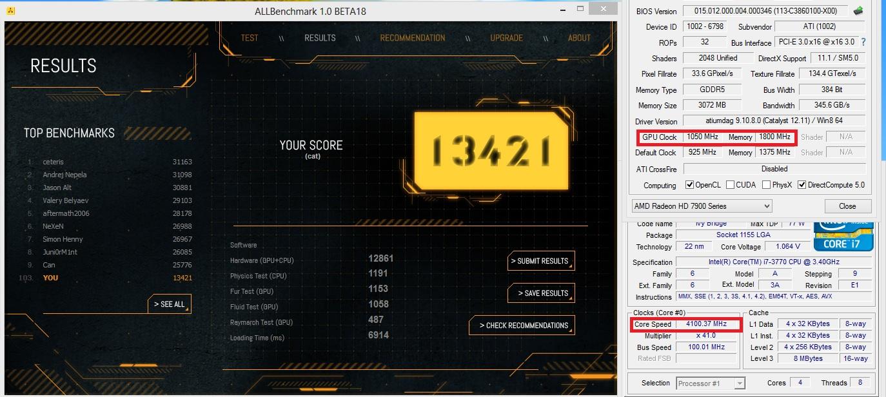886x397 pixels.
Task: Select the 'Can' benchmark row
Action: point(109,265)
